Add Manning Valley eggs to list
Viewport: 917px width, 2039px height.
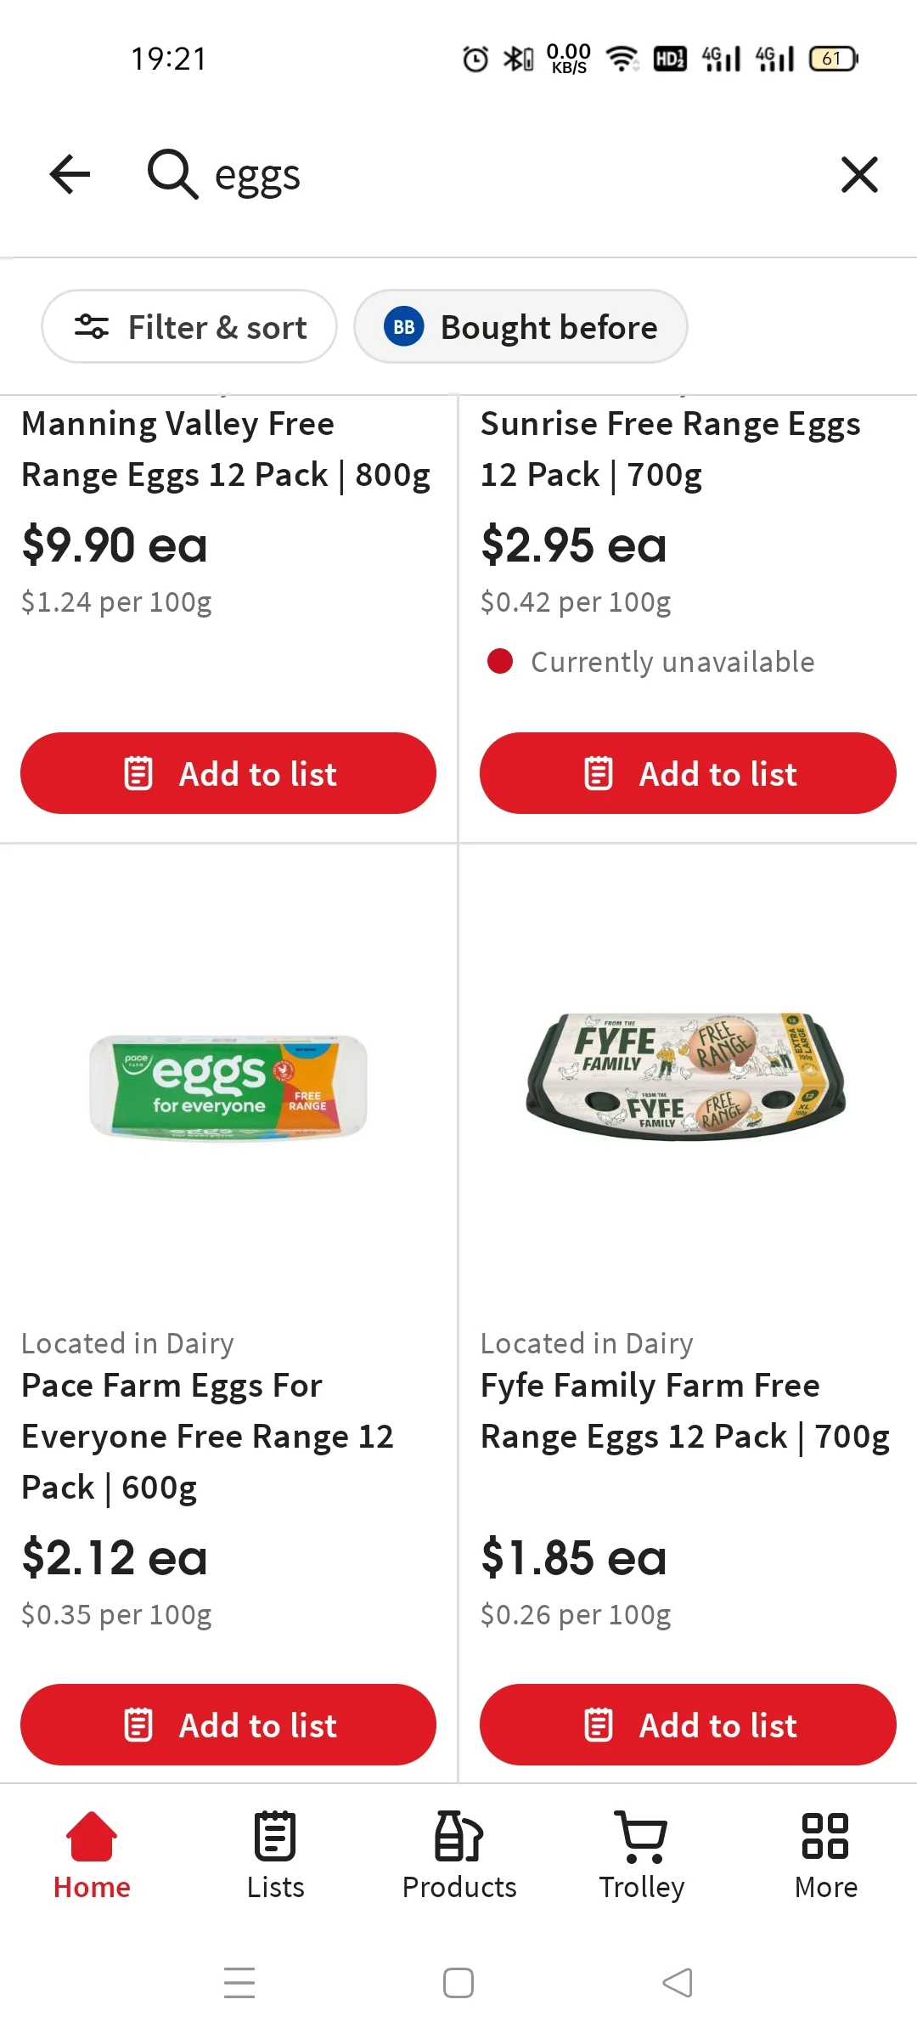[228, 774]
